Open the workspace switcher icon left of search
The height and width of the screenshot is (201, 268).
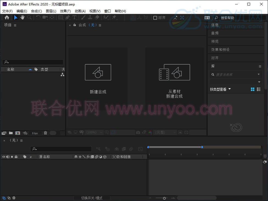tap(207, 18)
